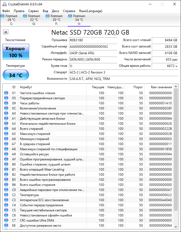Click the Порог column header
The height and width of the screenshot is (232, 181).
point(135,87)
